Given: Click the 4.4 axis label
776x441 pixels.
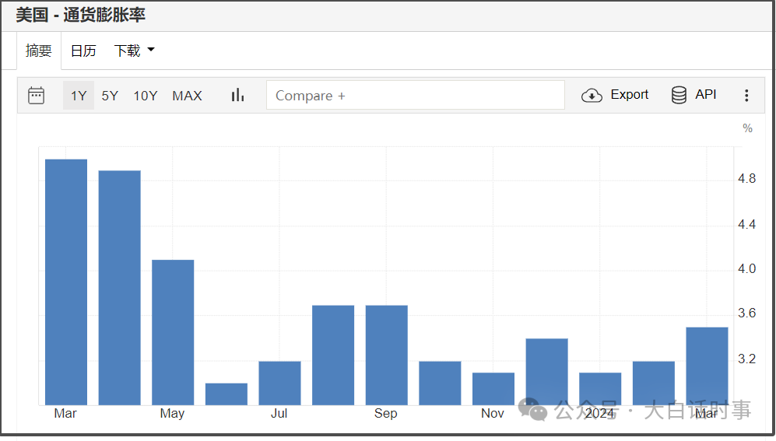Looking at the screenshot, I should pos(746,225).
